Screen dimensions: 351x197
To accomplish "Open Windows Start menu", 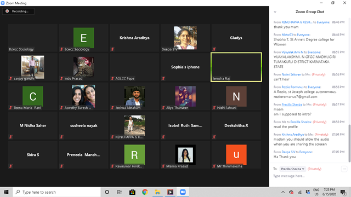I will click(x=6, y=192).
